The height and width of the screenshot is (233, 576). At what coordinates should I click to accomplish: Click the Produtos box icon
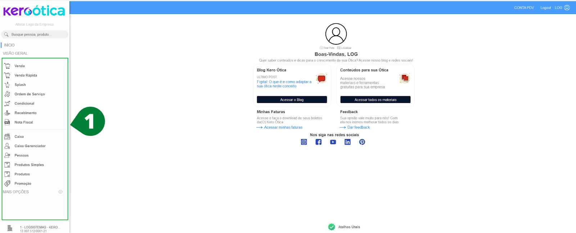[x=7, y=174]
